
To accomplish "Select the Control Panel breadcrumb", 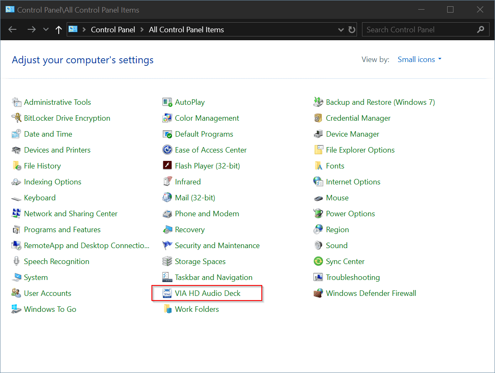I will (x=113, y=29).
